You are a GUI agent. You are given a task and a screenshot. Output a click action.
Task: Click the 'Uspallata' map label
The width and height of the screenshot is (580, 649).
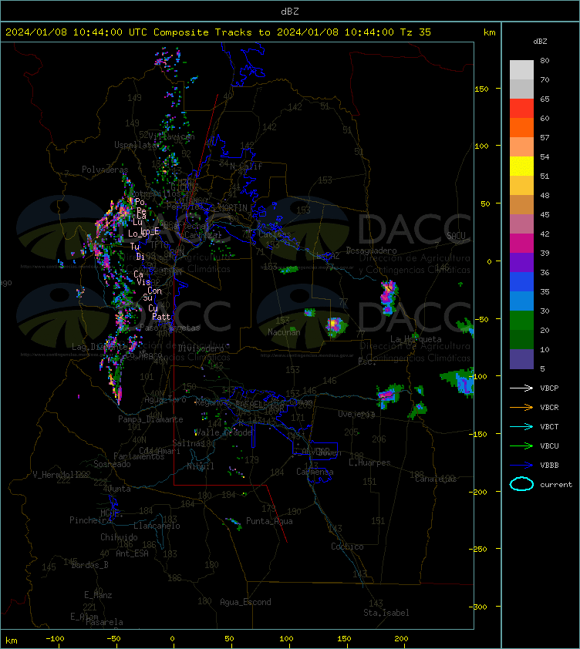[136, 145]
